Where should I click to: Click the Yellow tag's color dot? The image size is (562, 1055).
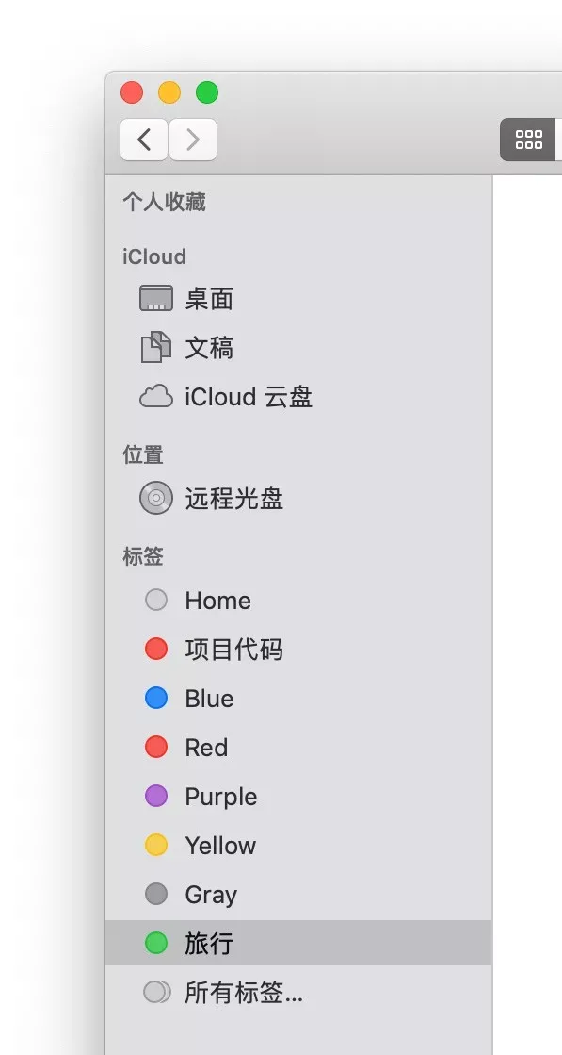click(155, 845)
